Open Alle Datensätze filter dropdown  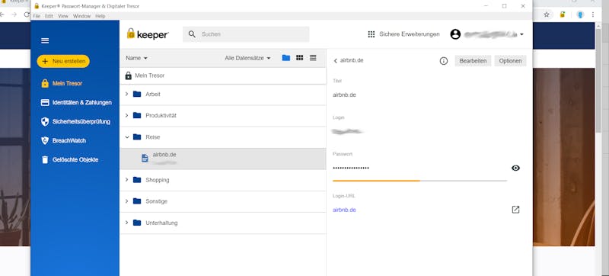click(248, 58)
